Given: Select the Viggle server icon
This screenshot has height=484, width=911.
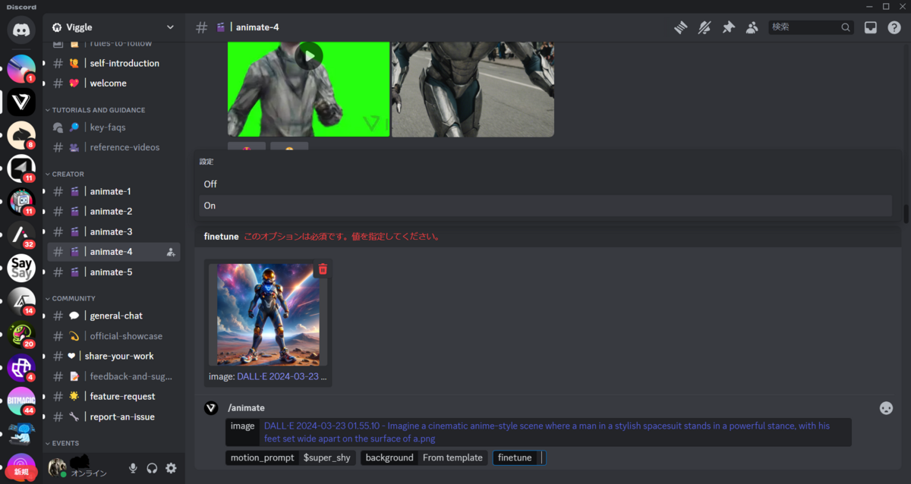Looking at the screenshot, I should tap(21, 103).
